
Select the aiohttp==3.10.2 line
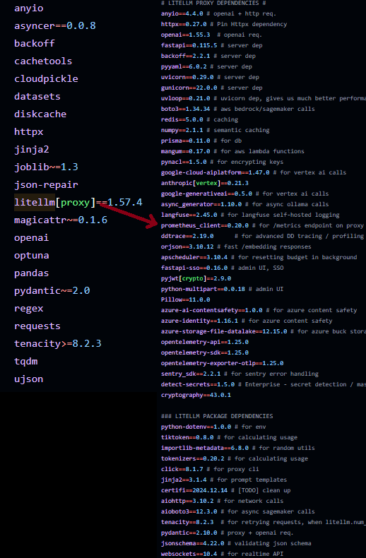pos(222,501)
